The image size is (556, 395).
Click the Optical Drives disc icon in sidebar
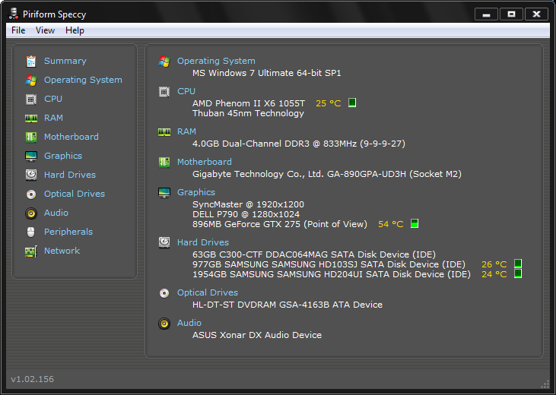[31, 194]
